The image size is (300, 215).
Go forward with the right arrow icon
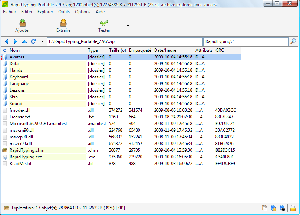16,41
